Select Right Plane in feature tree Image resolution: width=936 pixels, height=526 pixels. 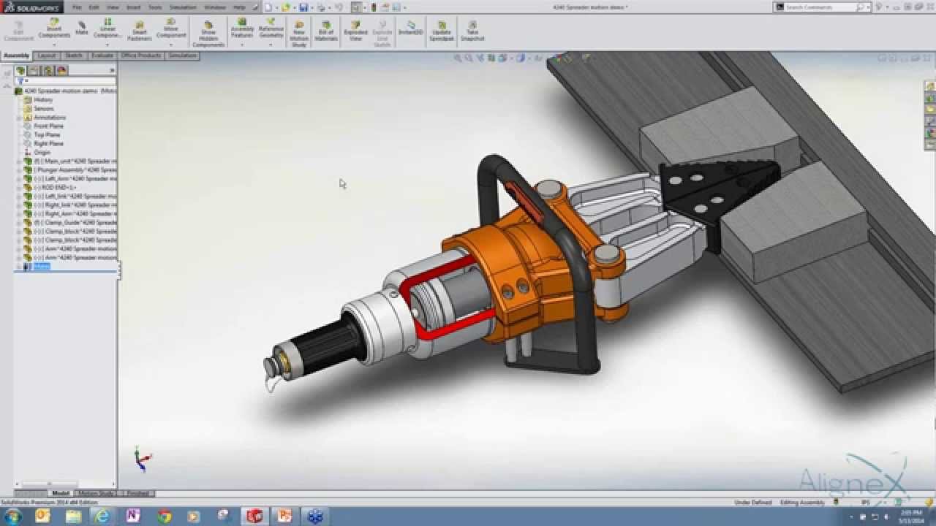tap(48, 143)
